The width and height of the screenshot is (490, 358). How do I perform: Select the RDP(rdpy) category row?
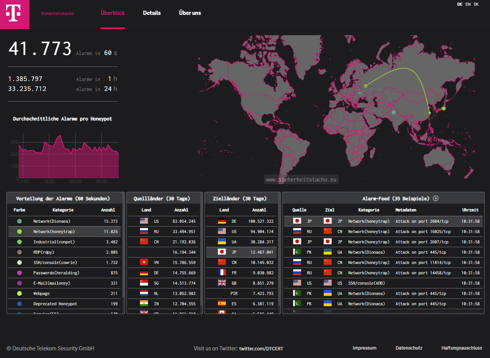65,252
